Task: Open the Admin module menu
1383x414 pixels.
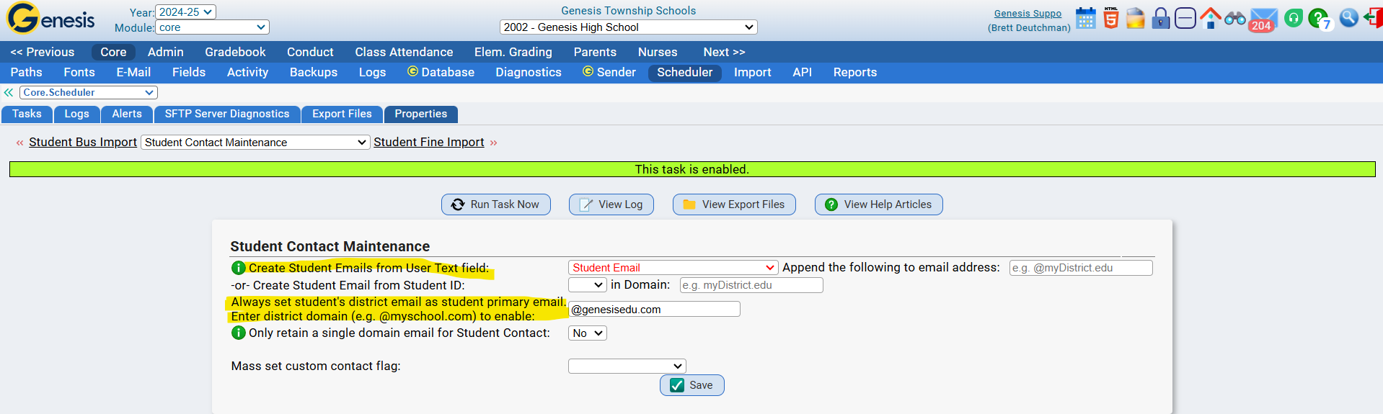Action: tap(166, 52)
